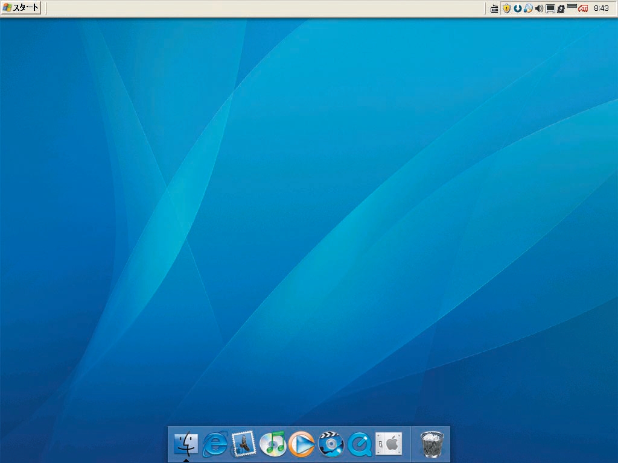Viewport: 618px width, 463px height.
Task: Open System Preferences dock icon
Action: (389, 444)
